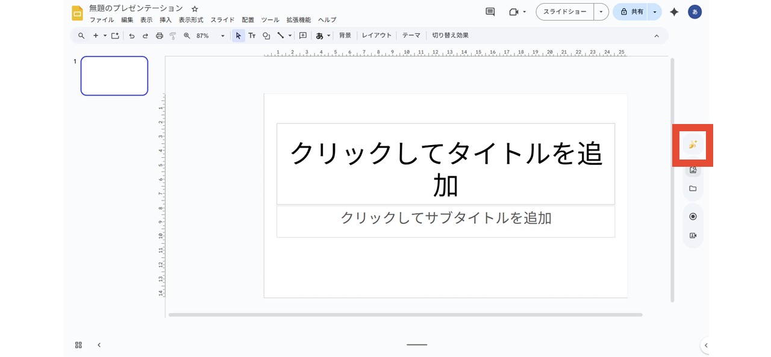The height and width of the screenshot is (357, 771).
Task: Click the highlighted Gemini icon in the sidebar
Action: [693, 144]
